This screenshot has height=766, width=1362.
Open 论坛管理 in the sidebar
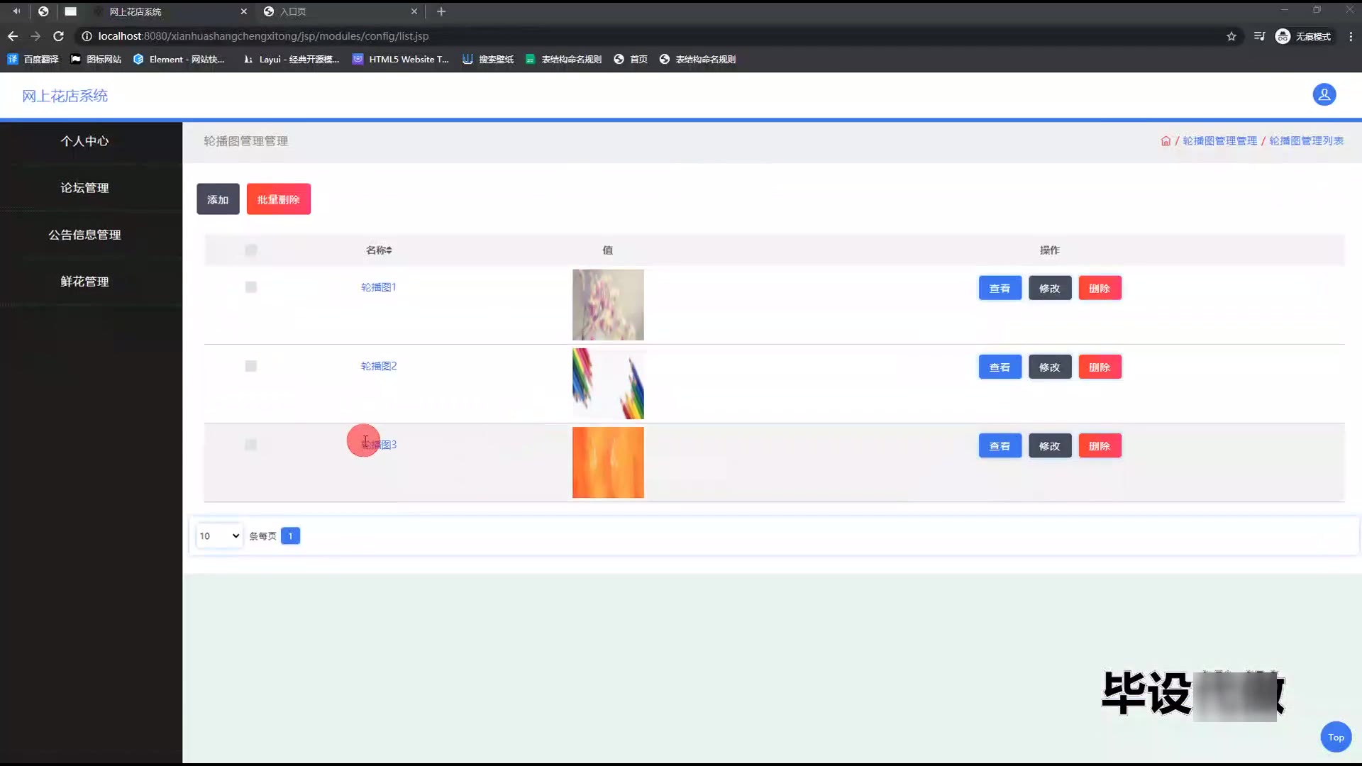[84, 188]
